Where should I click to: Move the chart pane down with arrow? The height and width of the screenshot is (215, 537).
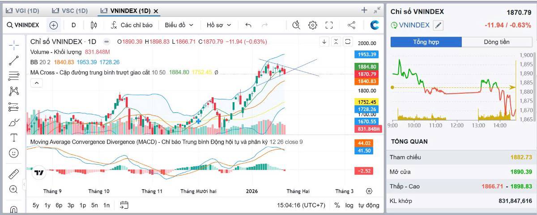pyautogui.click(x=324, y=41)
